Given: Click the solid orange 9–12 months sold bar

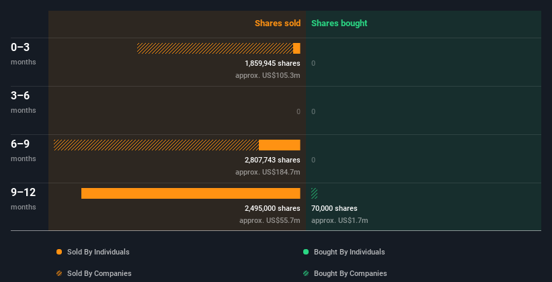Looking at the screenshot, I should click(190, 193).
